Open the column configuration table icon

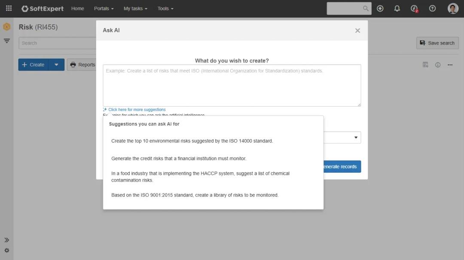(x=425, y=65)
